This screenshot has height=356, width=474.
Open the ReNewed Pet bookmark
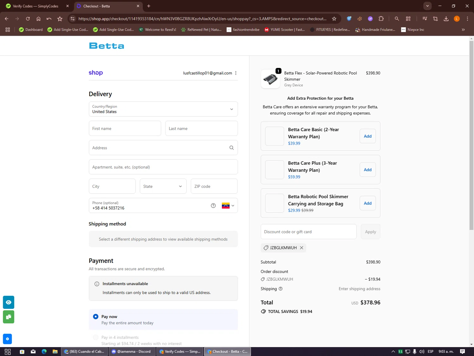(201, 29)
